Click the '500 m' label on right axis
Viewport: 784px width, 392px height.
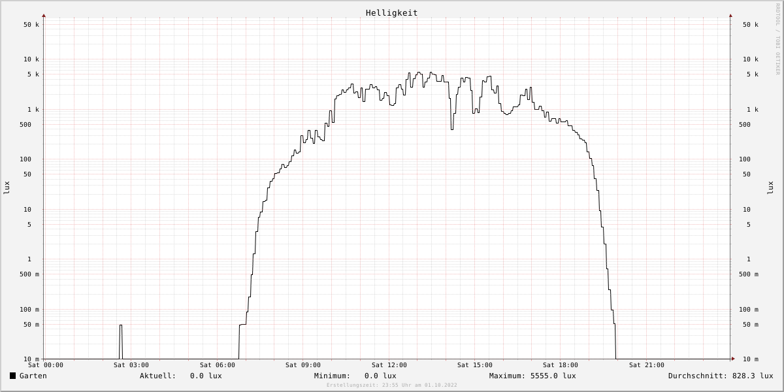[749, 274]
